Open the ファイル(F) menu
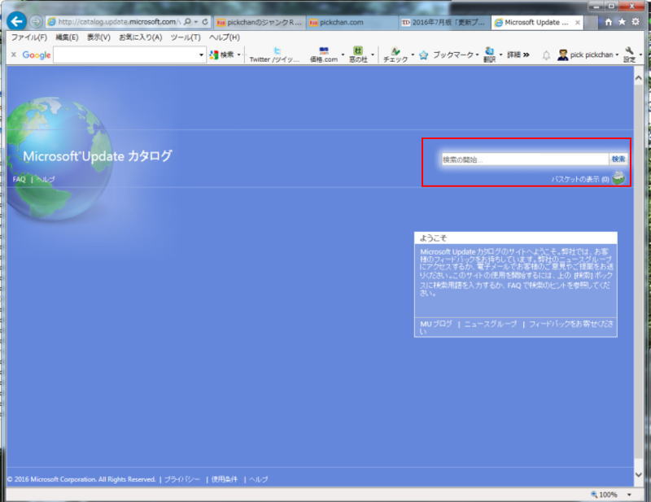651x502 pixels. 28,37
